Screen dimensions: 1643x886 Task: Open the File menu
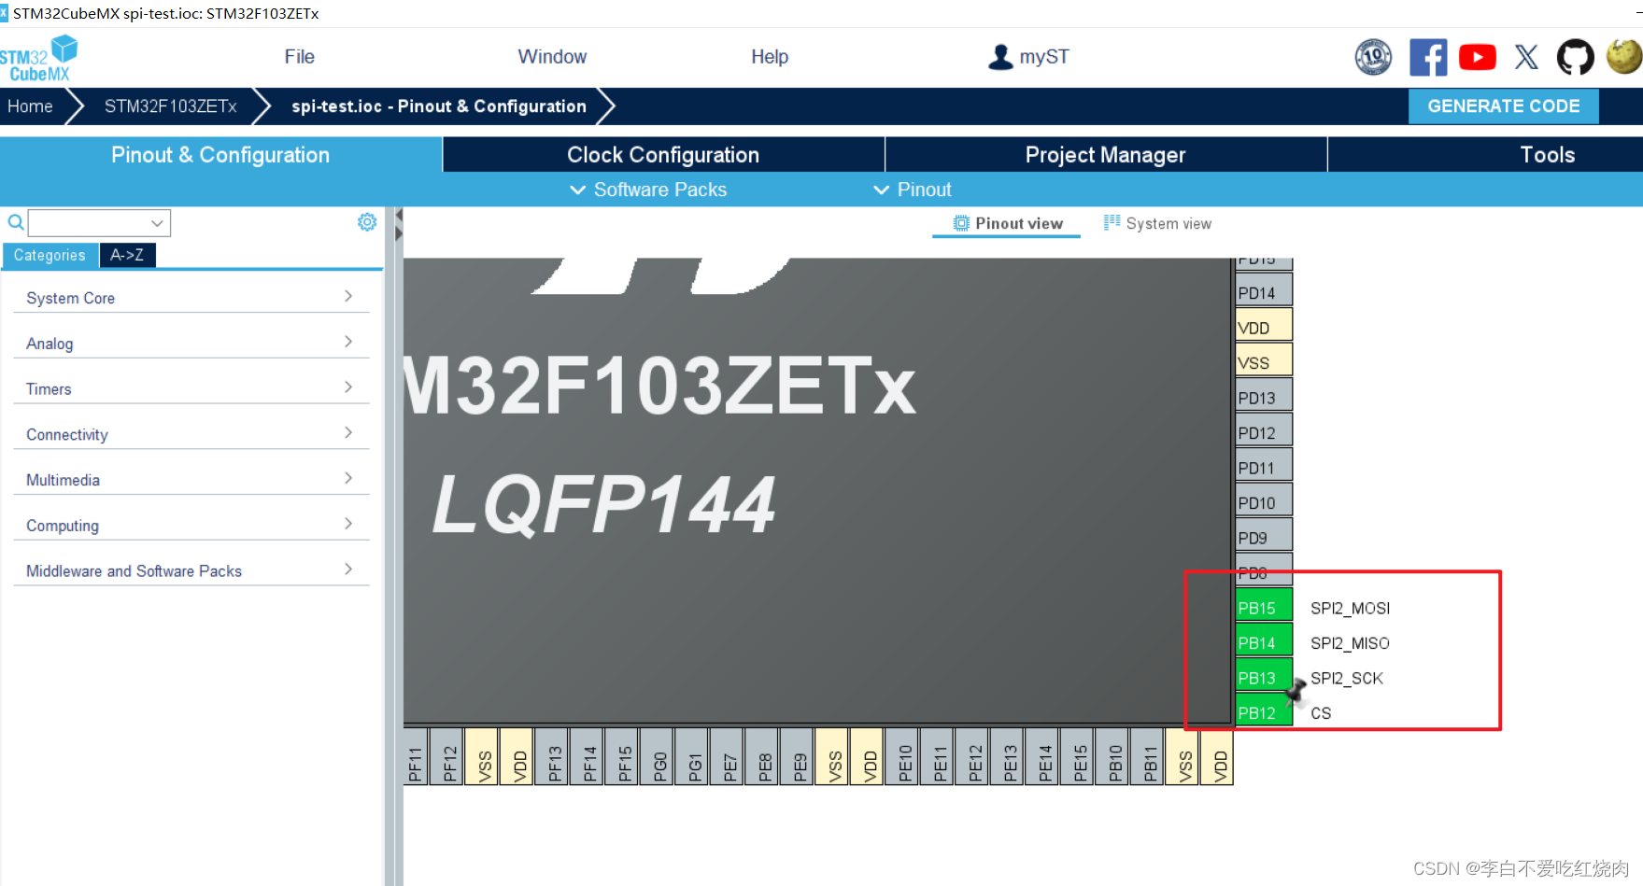pyautogui.click(x=299, y=57)
